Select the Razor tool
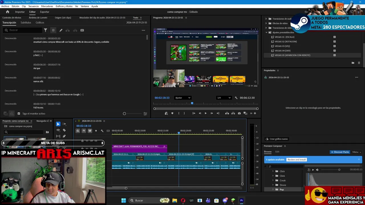 pyautogui.click(x=64, y=130)
